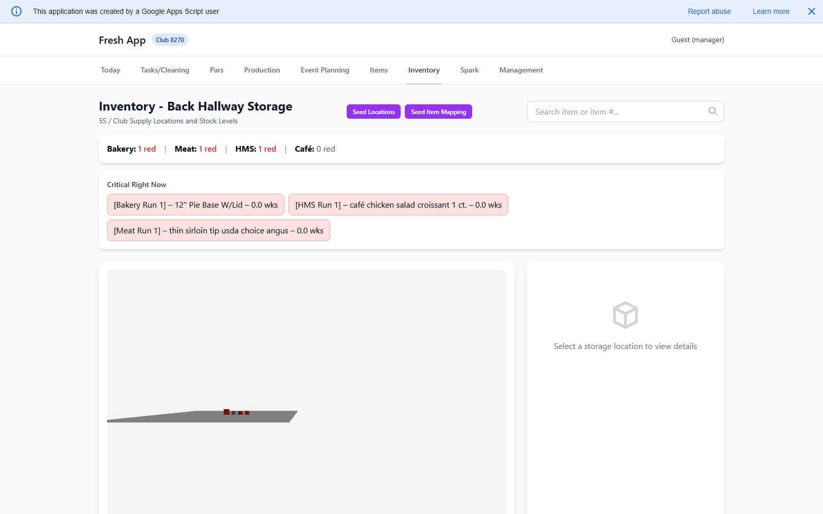Click the info icon in the notice banner

[16, 11]
